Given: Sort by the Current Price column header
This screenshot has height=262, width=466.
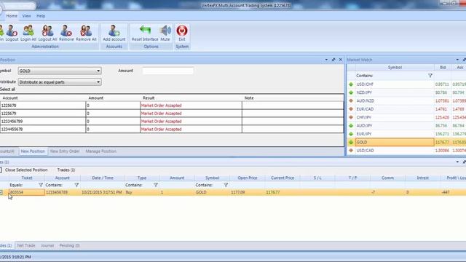Looking at the screenshot, I should coord(283,178).
